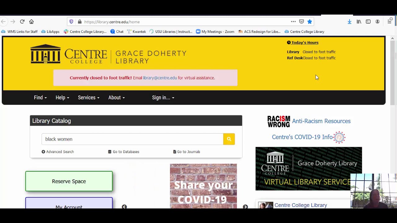397x223 pixels.
Task: Click the COVID-19 virus icon
Action: tap(339, 137)
